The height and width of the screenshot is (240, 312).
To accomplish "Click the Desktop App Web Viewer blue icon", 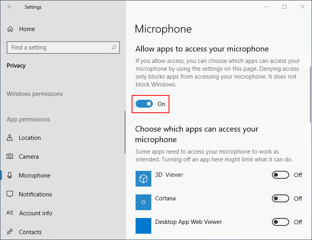I will tap(143, 226).
